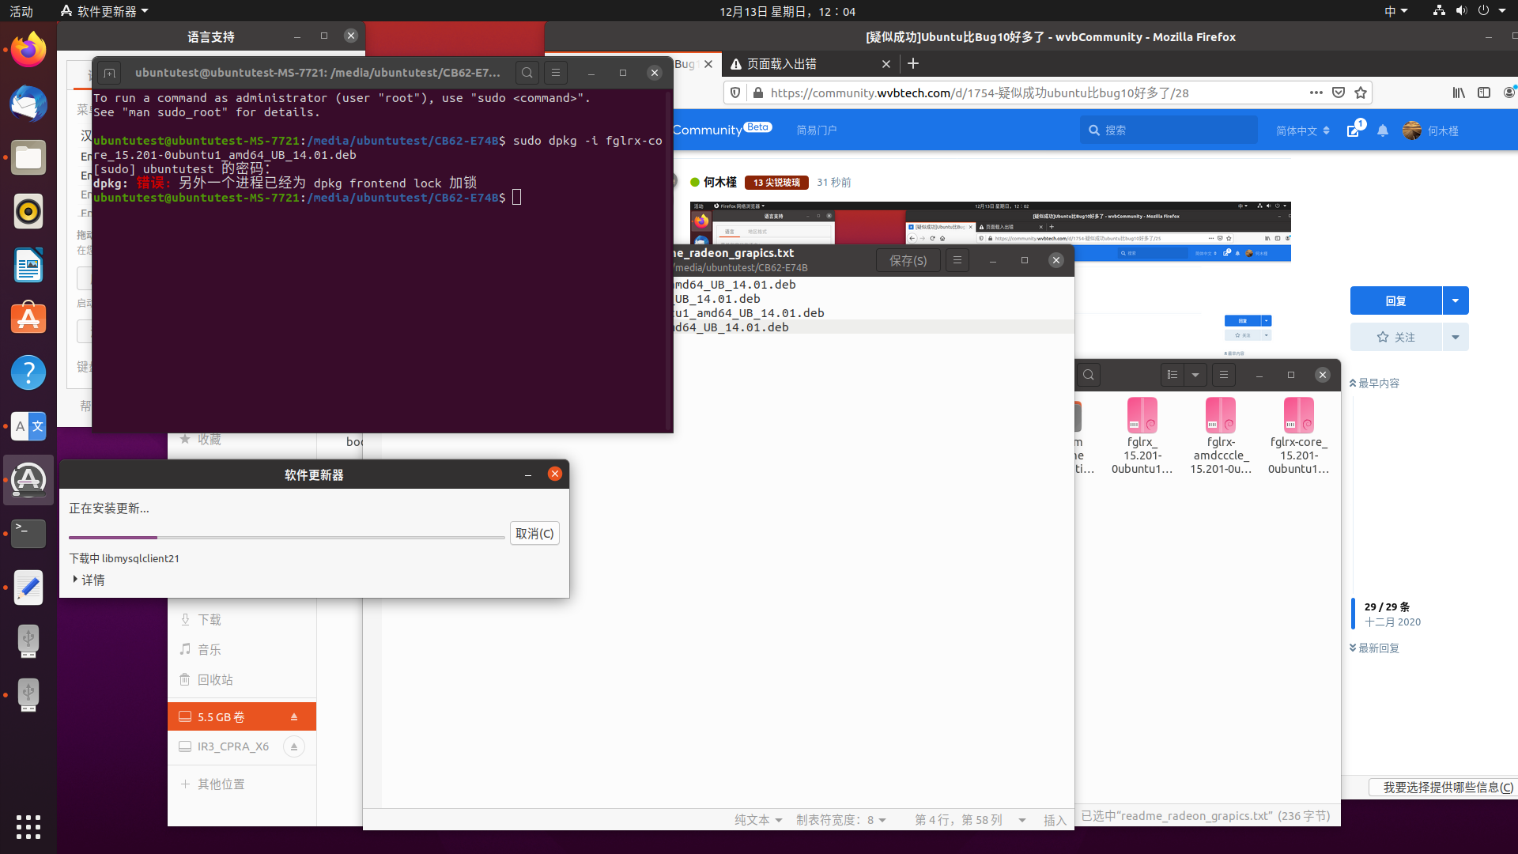Launch Ubuntu Software from dock
The height and width of the screenshot is (854, 1518).
[28, 319]
